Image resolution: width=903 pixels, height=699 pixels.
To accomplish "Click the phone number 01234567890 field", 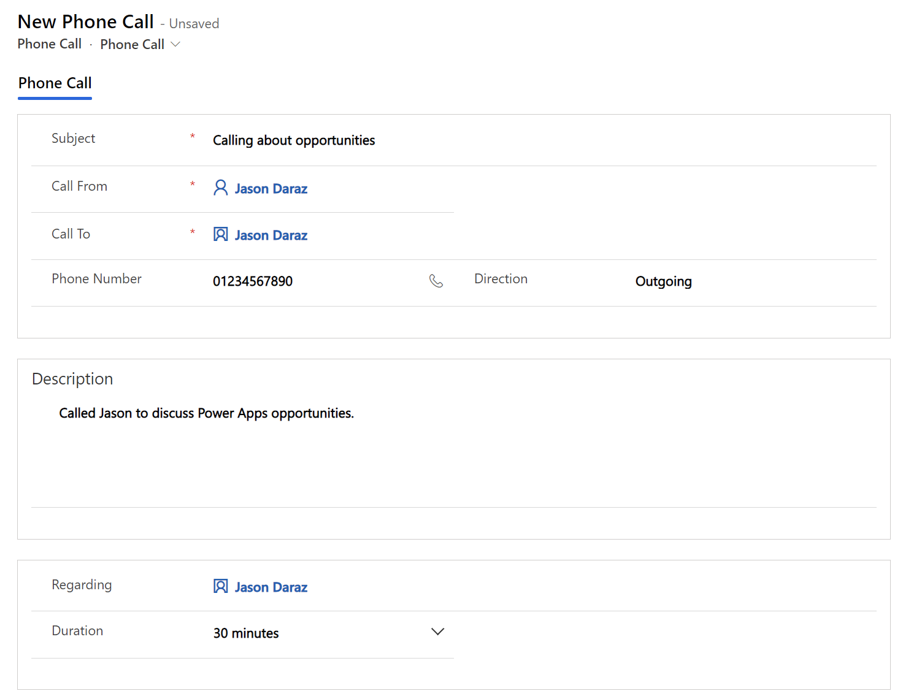I will pos(253,281).
